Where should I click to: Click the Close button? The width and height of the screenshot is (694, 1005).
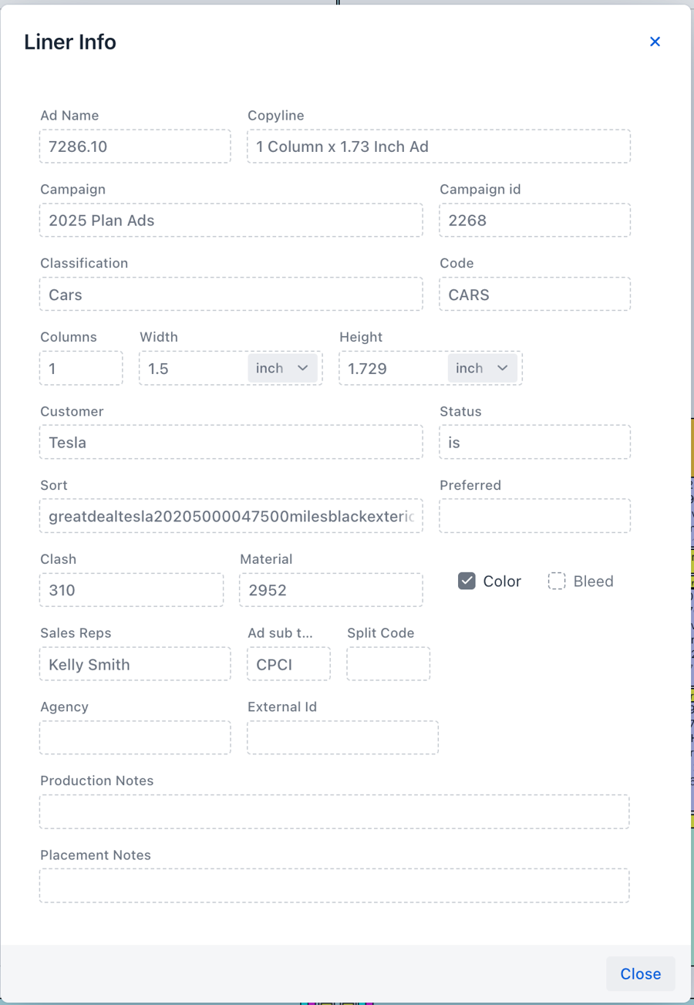(x=640, y=973)
